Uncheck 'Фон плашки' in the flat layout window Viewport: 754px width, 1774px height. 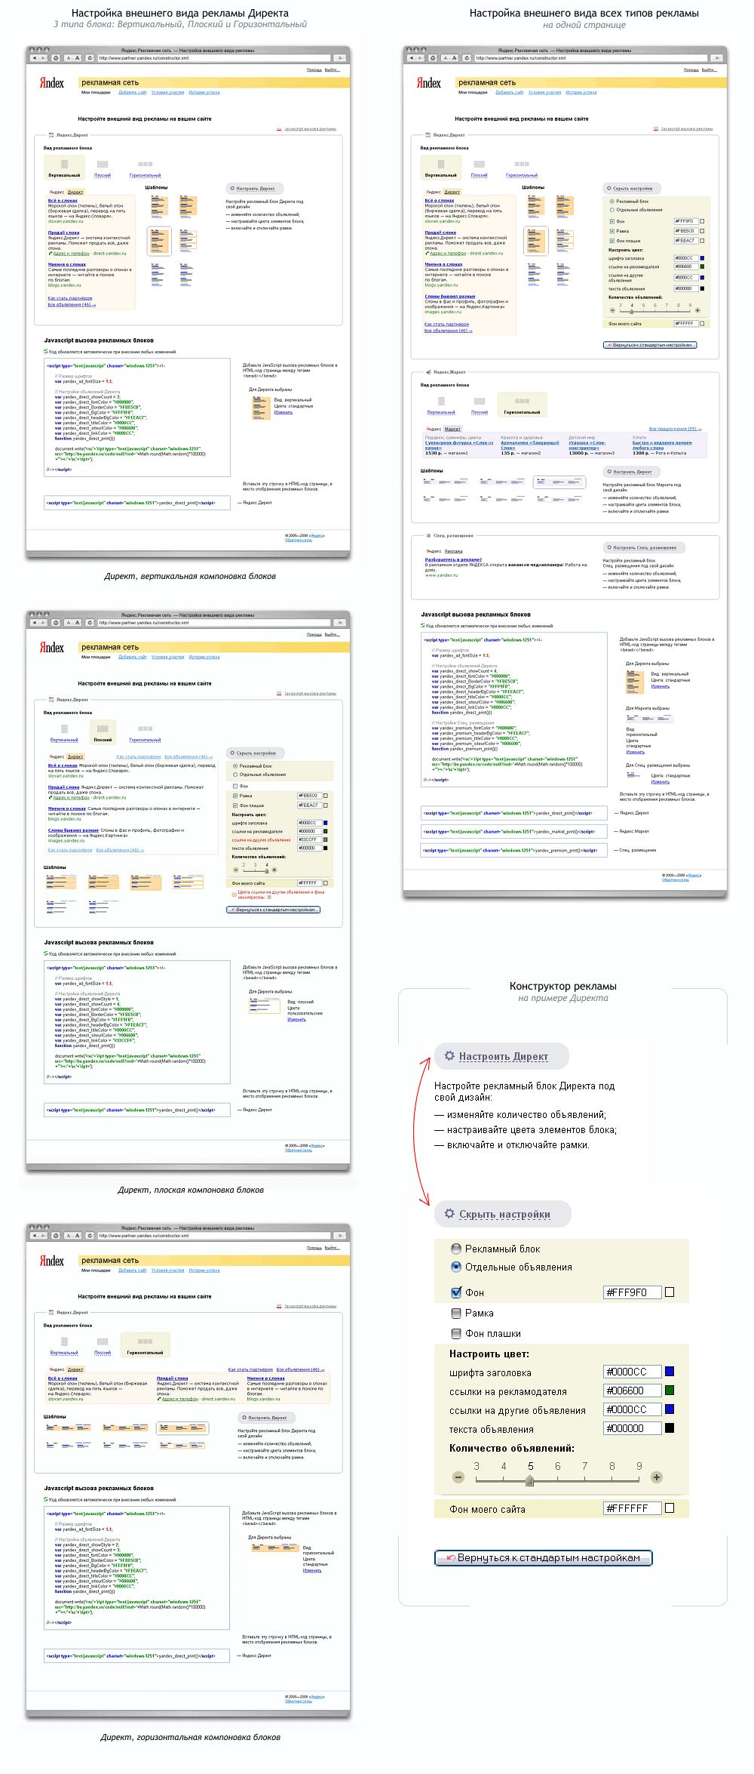click(x=235, y=805)
